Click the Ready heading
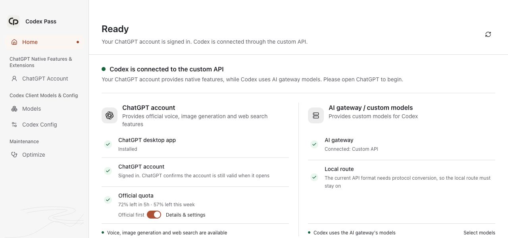The height and width of the screenshot is (238, 508). (115, 29)
